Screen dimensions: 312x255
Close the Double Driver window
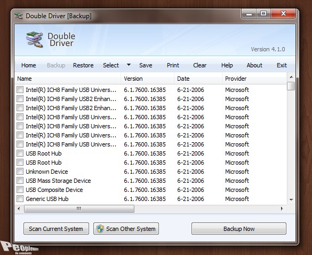point(283,14)
